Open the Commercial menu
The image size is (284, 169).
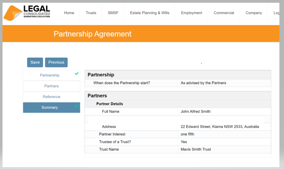pyautogui.click(x=224, y=13)
